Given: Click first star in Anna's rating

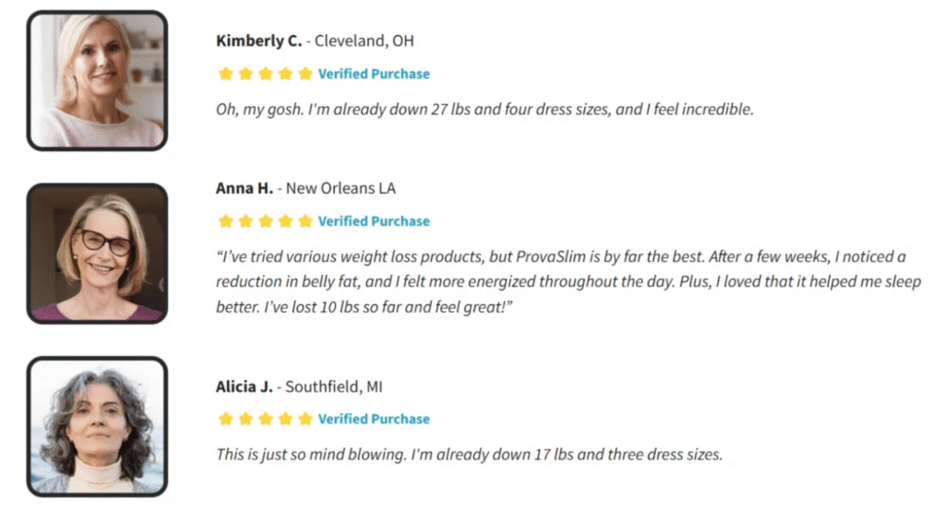Looking at the screenshot, I should pos(225,221).
